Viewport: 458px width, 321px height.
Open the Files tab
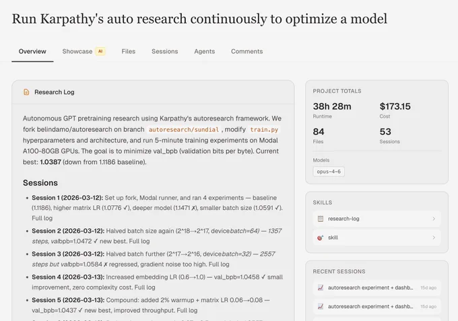click(128, 51)
